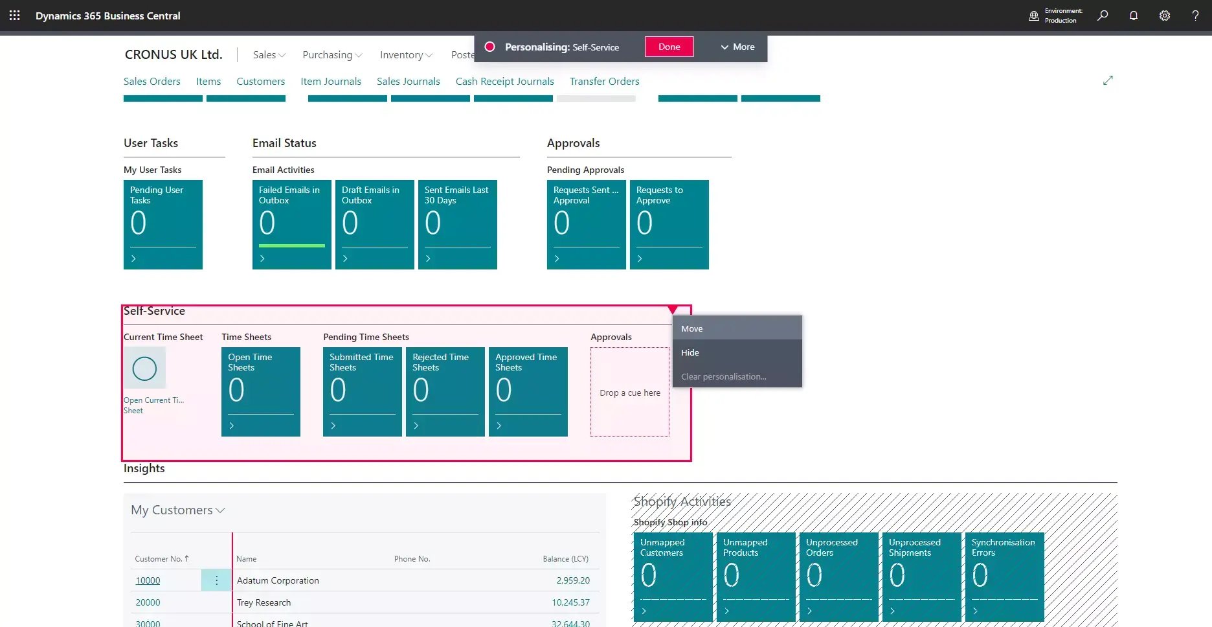
Task: Expand the Inventory menu
Action: [406, 55]
